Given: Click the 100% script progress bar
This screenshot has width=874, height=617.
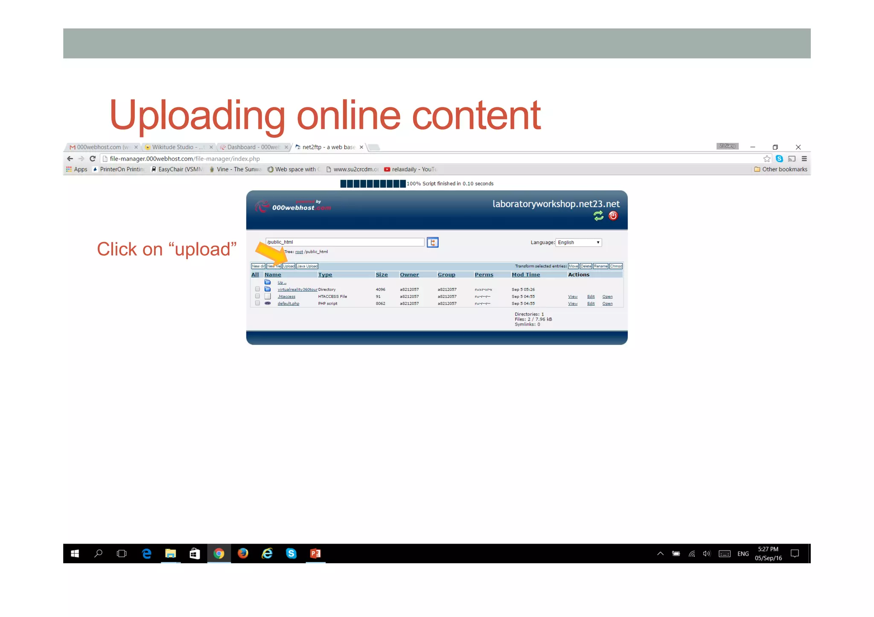Looking at the screenshot, I should (373, 184).
